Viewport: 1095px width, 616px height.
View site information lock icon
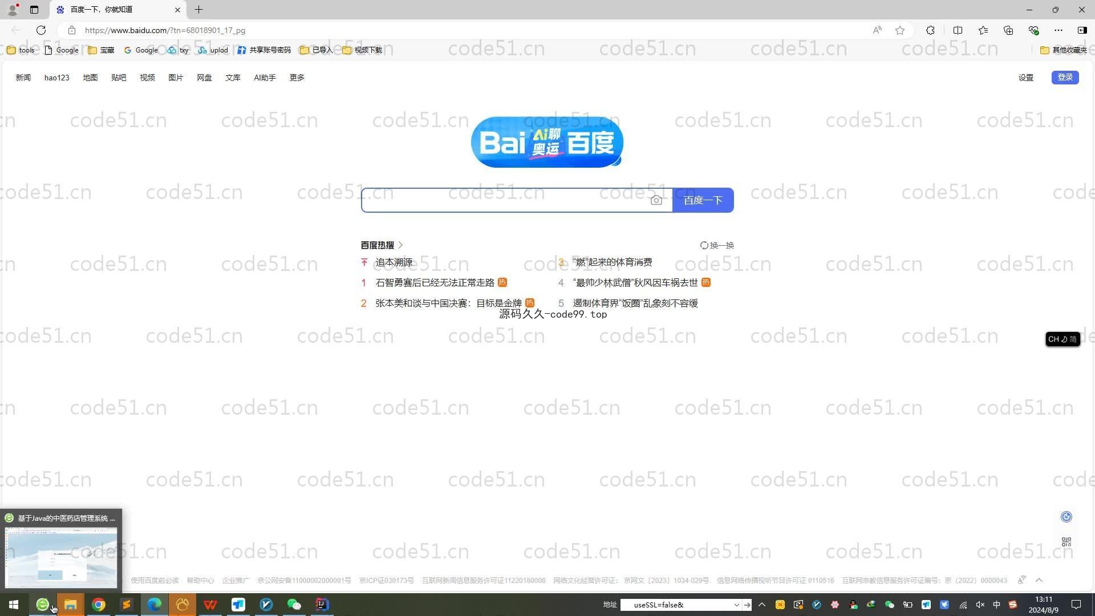(71, 30)
